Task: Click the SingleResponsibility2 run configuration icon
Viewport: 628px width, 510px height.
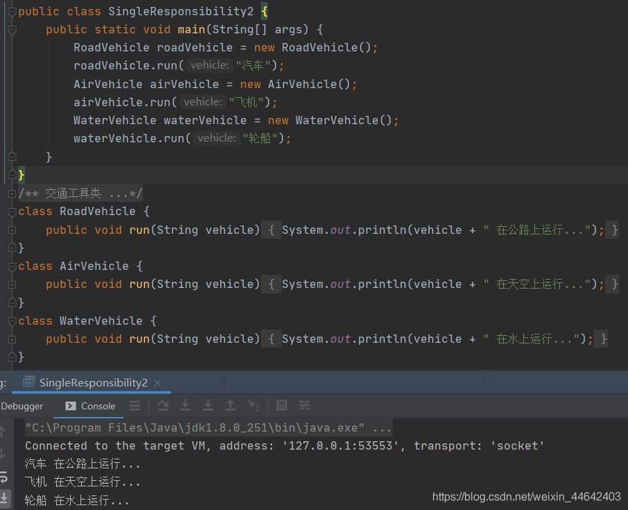Action: (29, 382)
